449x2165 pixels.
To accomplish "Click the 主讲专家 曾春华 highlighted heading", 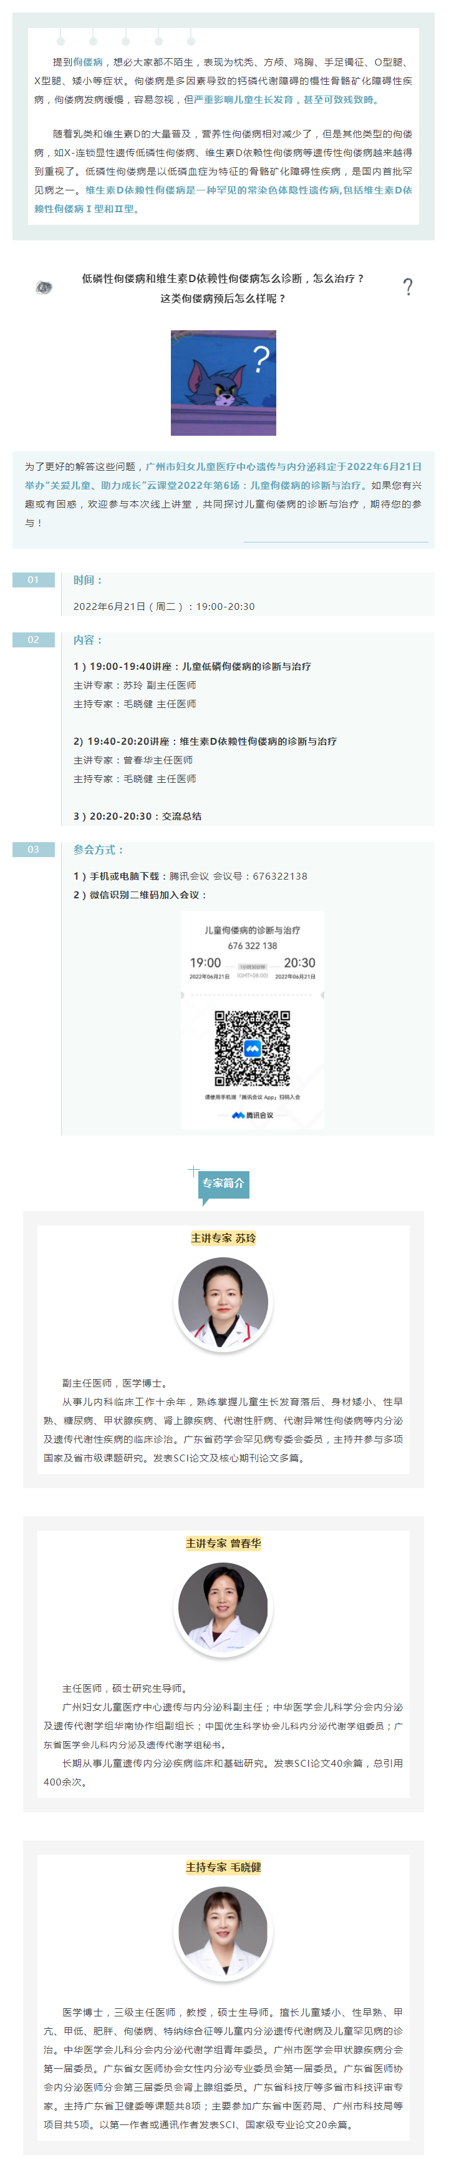I will point(223,1543).
